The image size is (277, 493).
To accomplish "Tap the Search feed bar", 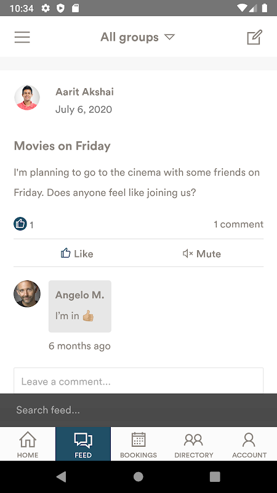I will click(x=138, y=410).
